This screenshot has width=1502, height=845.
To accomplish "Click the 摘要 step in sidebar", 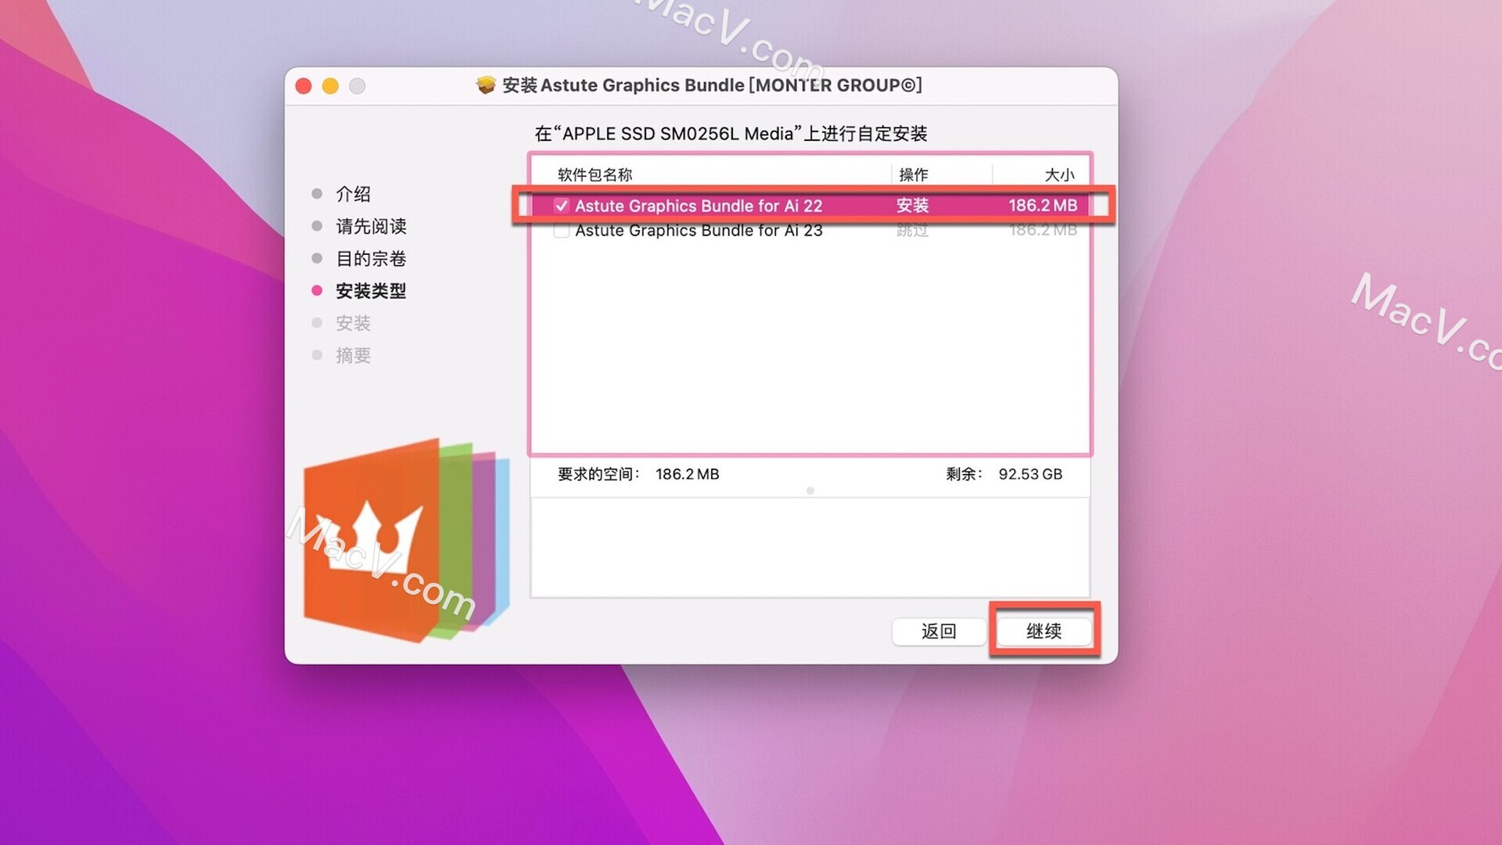I will click(x=353, y=355).
